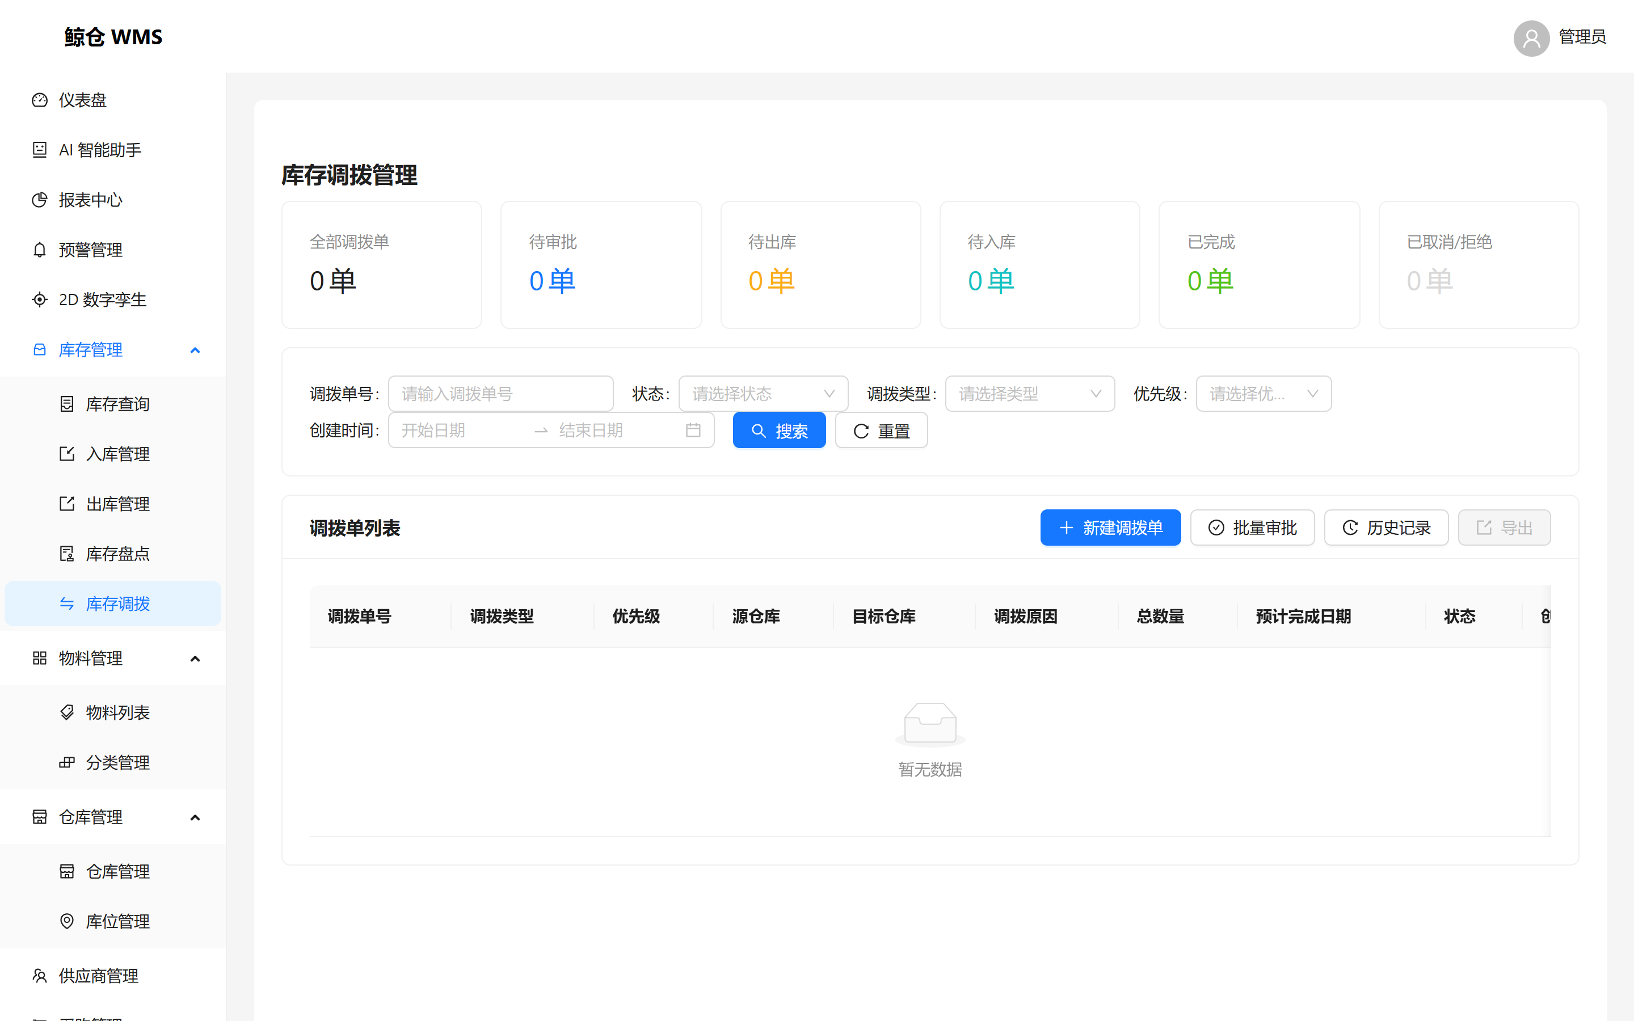Click the audit icon beside 库存盘点

coord(67,554)
